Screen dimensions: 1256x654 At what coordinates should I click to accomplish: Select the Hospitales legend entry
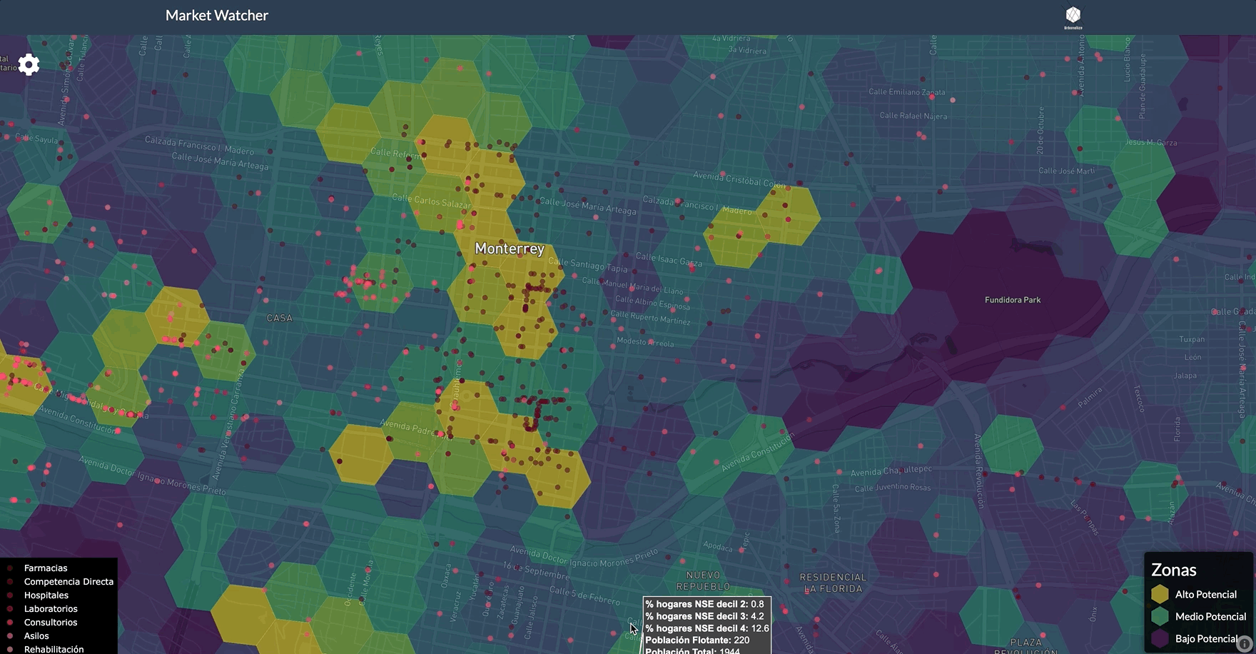point(46,595)
